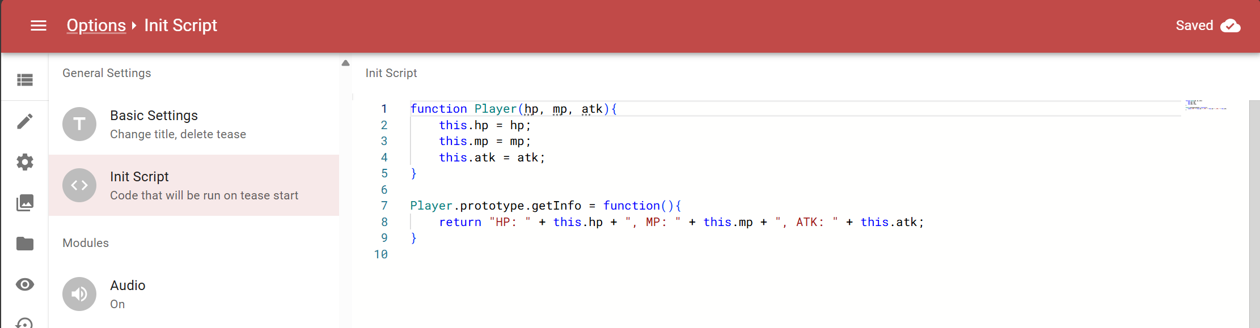Place cursor on empty line 10

[x=510, y=254]
